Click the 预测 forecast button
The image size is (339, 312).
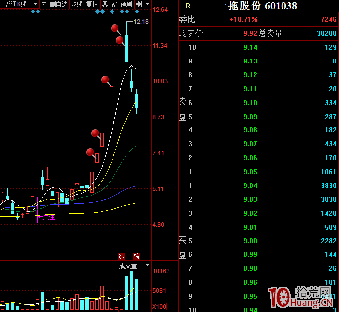(x=126, y=4)
